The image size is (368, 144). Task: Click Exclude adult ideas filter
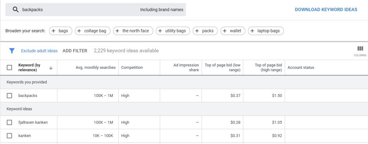pyautogui.click(x=39, y=51)
